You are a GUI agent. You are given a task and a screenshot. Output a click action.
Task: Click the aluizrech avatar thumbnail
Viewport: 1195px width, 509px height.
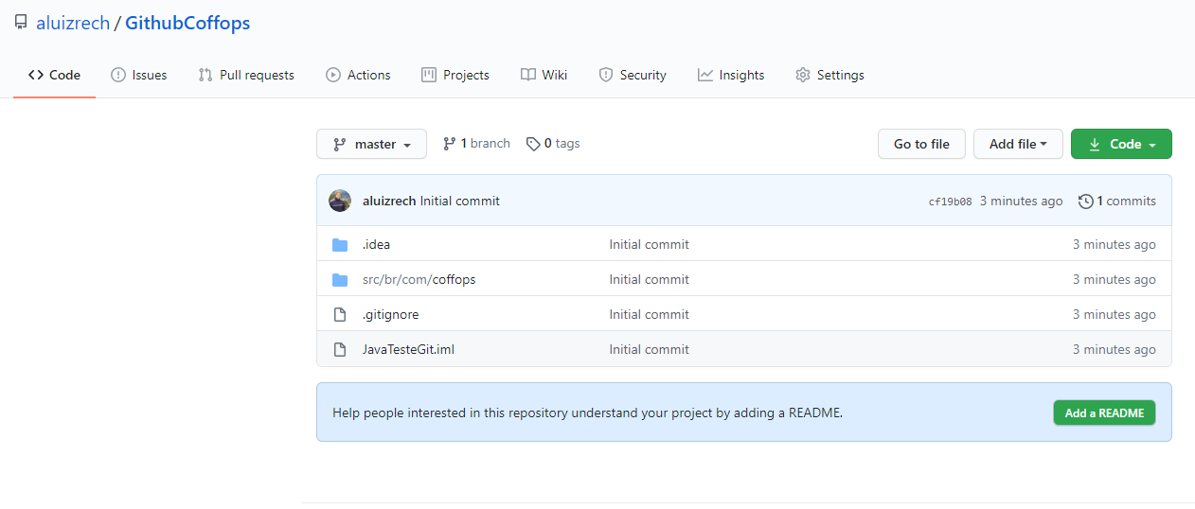tap(340, 201)
